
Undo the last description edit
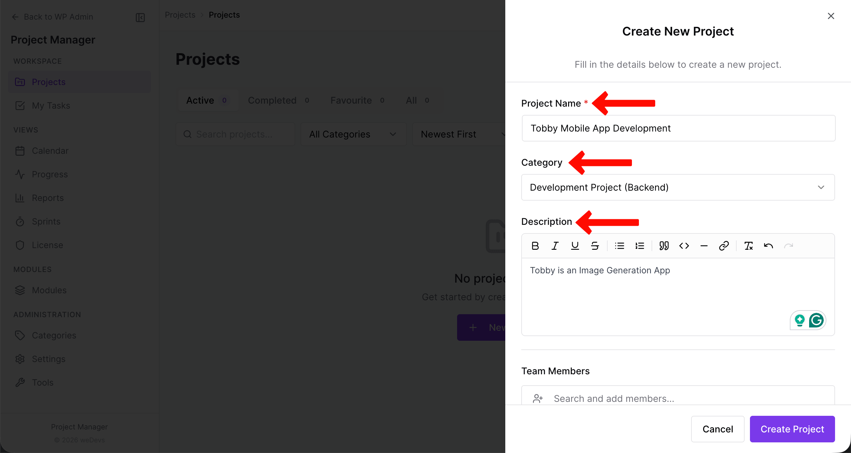click(768, 246)
